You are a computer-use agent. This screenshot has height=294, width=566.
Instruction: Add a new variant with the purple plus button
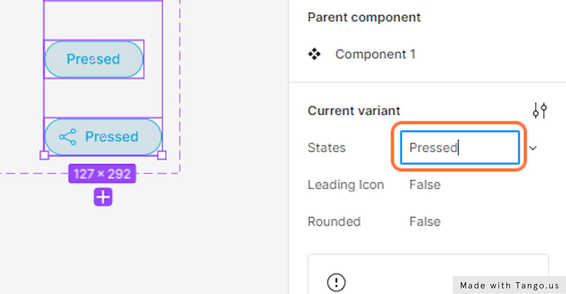click(103, 197)
